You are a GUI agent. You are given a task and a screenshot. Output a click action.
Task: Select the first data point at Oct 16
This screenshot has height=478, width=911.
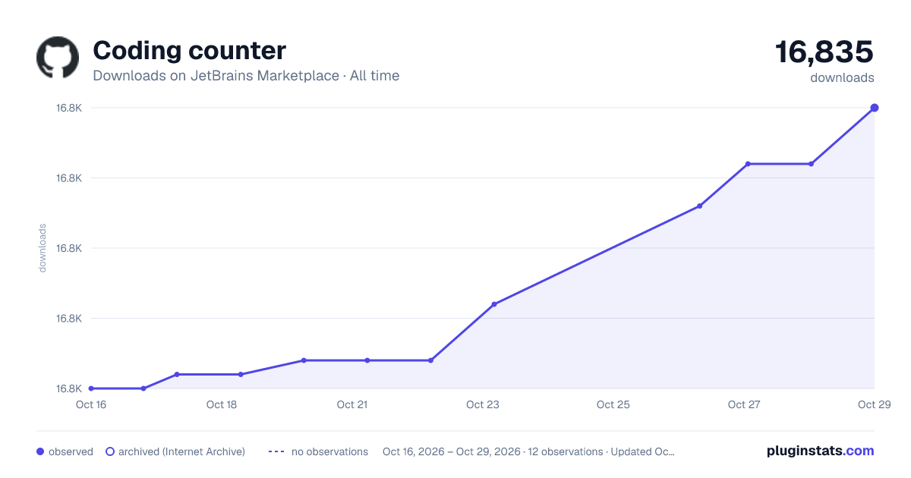(91, 388)
